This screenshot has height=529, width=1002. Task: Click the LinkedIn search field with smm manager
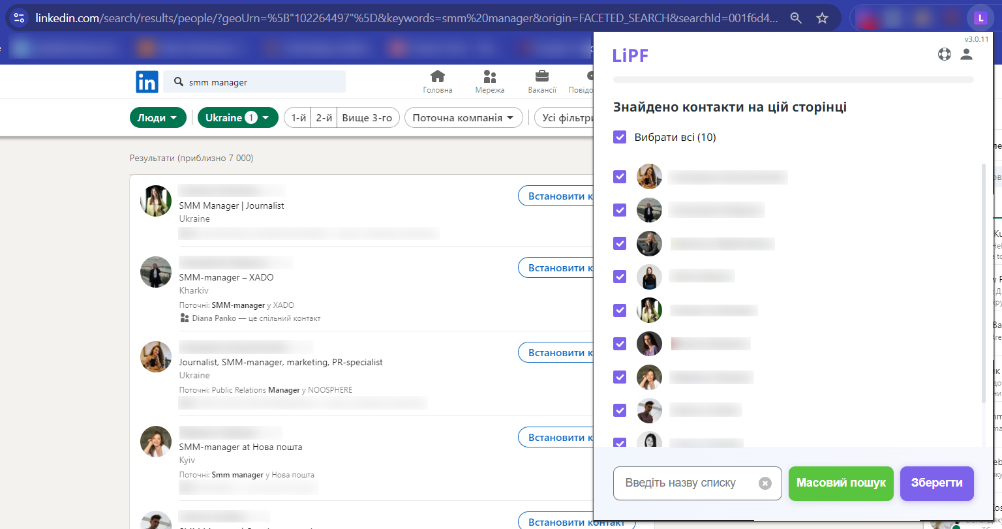tap(254, 82)
